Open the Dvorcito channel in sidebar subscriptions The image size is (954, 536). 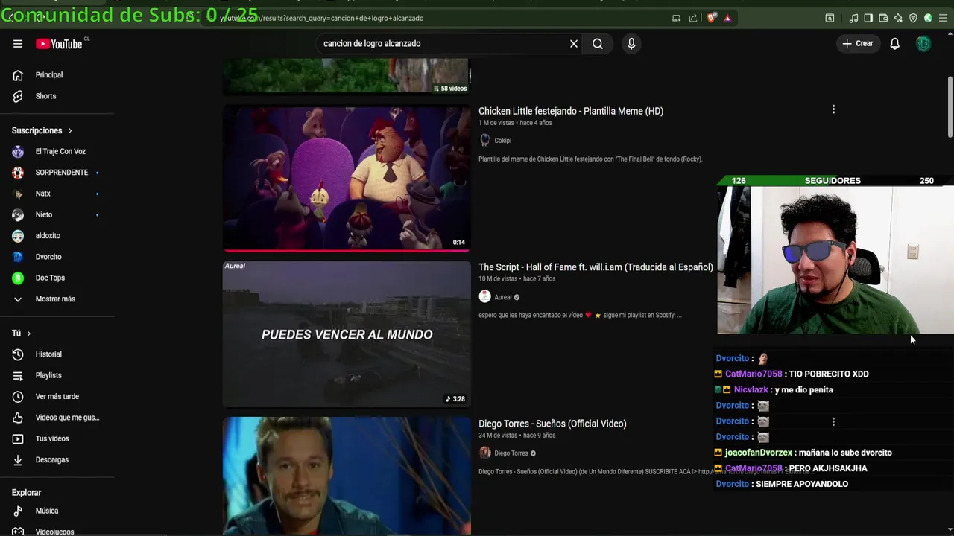coord(48,257)
